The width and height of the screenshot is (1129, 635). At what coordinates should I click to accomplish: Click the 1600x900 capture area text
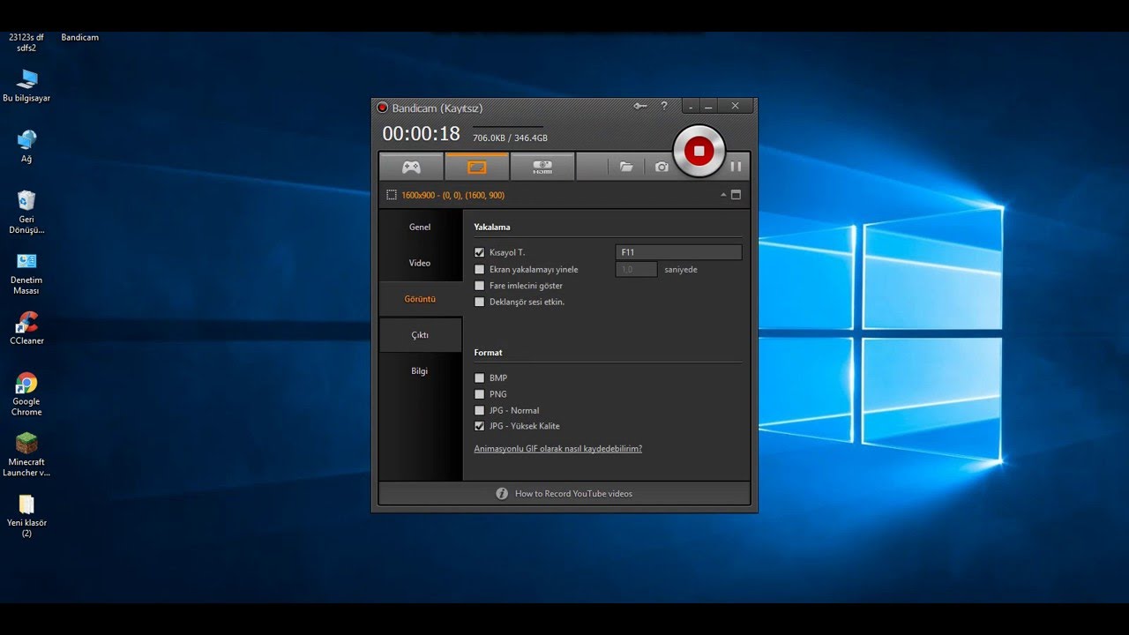pyautogui.click(x=453, y=195)
